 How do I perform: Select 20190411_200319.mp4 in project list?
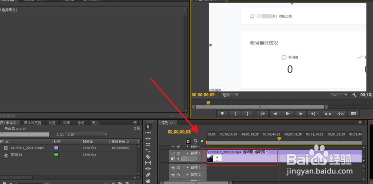tap(27, 148)
